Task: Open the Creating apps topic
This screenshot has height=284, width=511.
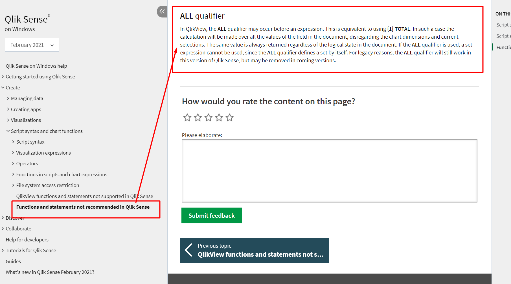Action: pyautogui.click(x=26, y=109)
